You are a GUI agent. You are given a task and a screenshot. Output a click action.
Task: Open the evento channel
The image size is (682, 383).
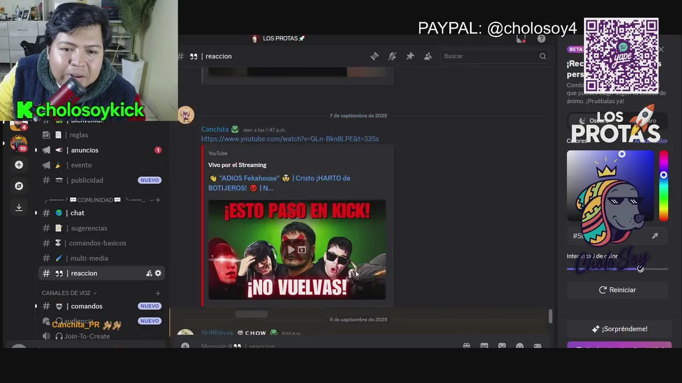pyautogui.click(x=101, y=165)
